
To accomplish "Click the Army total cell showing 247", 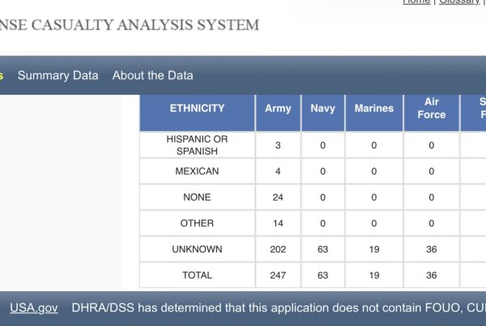I will 278,275.
